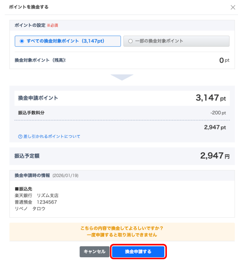This screenshot has height=261, width=238.
Task: Close the ポイントを換金する dialog
Action: [233, 7]
